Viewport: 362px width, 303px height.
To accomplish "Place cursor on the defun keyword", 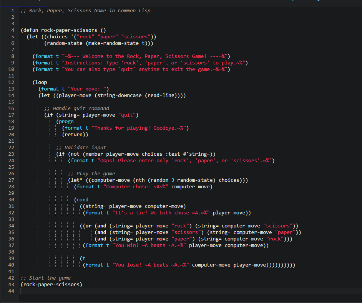I will (x=31, y=30).
